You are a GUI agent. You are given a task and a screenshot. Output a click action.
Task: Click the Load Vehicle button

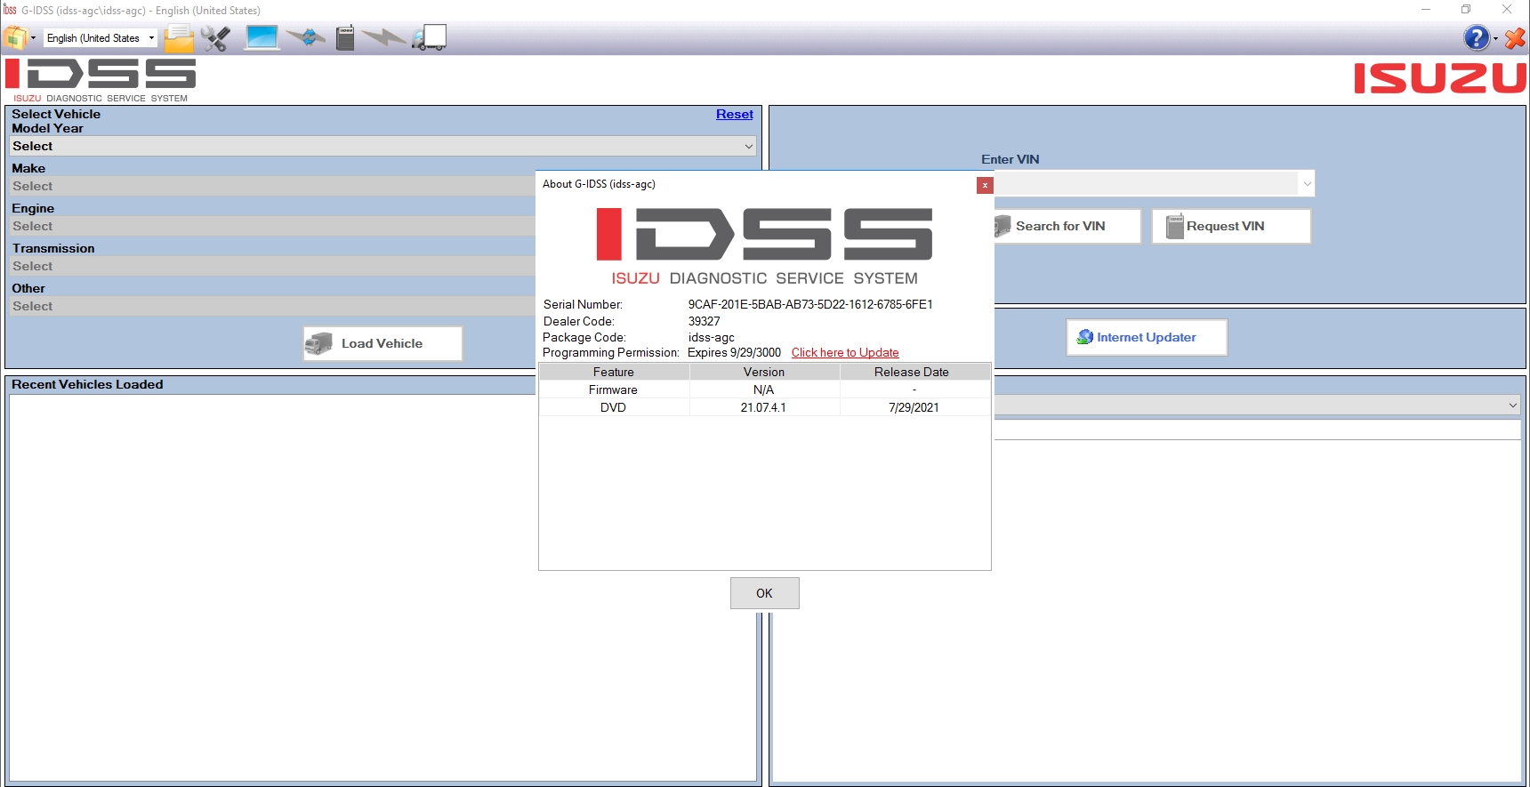pos(382,343)
